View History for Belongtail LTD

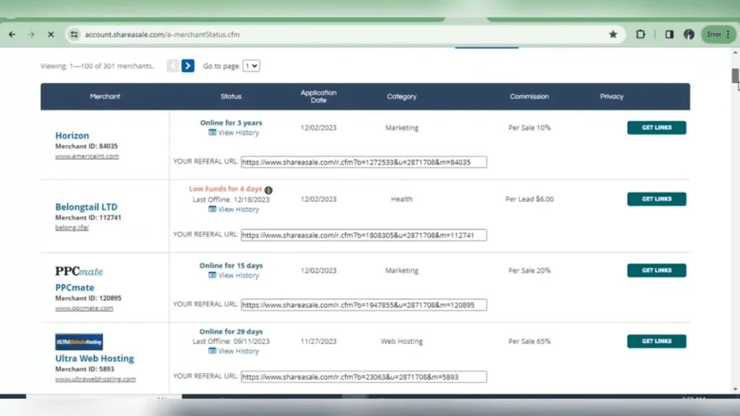233,209
